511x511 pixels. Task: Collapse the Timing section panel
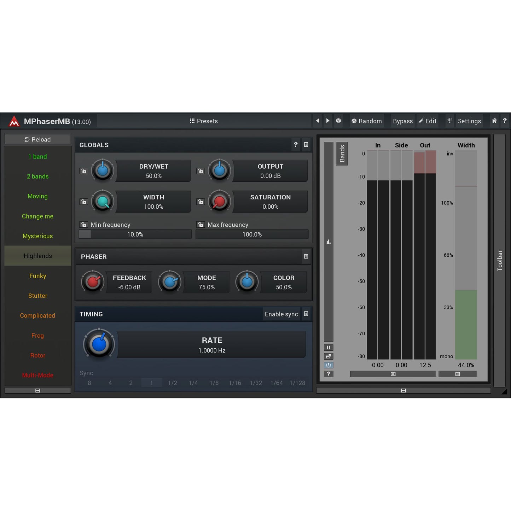306,314
